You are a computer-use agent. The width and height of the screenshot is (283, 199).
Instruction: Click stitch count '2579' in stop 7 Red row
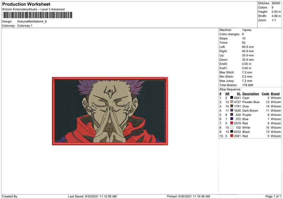(x=237, y=123)
